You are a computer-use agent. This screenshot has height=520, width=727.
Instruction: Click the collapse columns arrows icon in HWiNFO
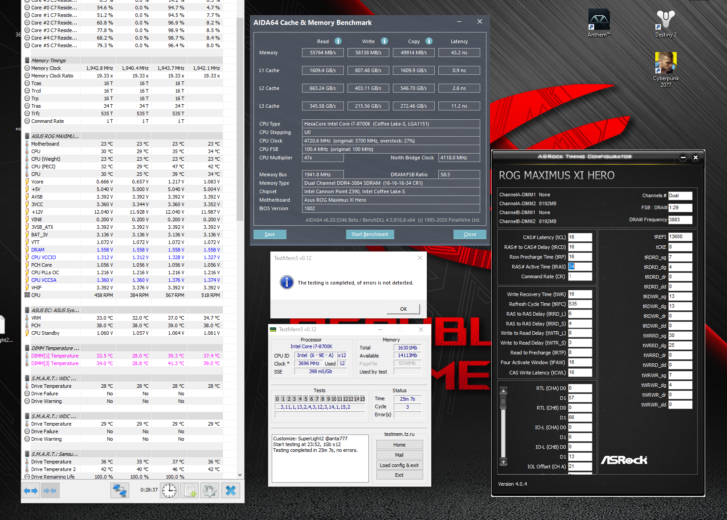(50, 491)
